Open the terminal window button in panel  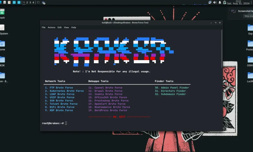click(38, 2)
